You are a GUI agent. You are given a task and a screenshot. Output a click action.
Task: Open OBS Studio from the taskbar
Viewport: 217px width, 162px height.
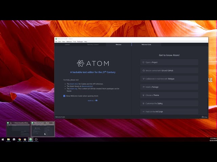[x=36, y=139]
